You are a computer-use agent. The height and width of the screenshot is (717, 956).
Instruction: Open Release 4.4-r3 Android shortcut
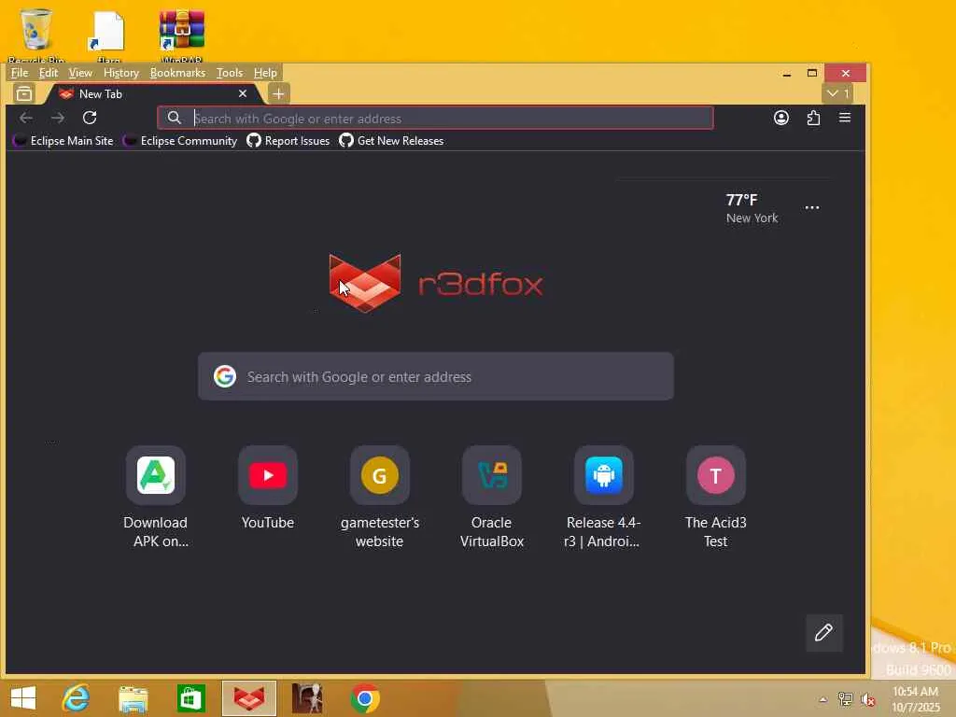click(603, 497)
